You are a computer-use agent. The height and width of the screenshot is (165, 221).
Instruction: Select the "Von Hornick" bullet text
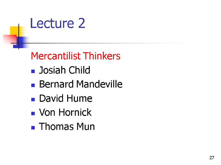tap(65, 112)
